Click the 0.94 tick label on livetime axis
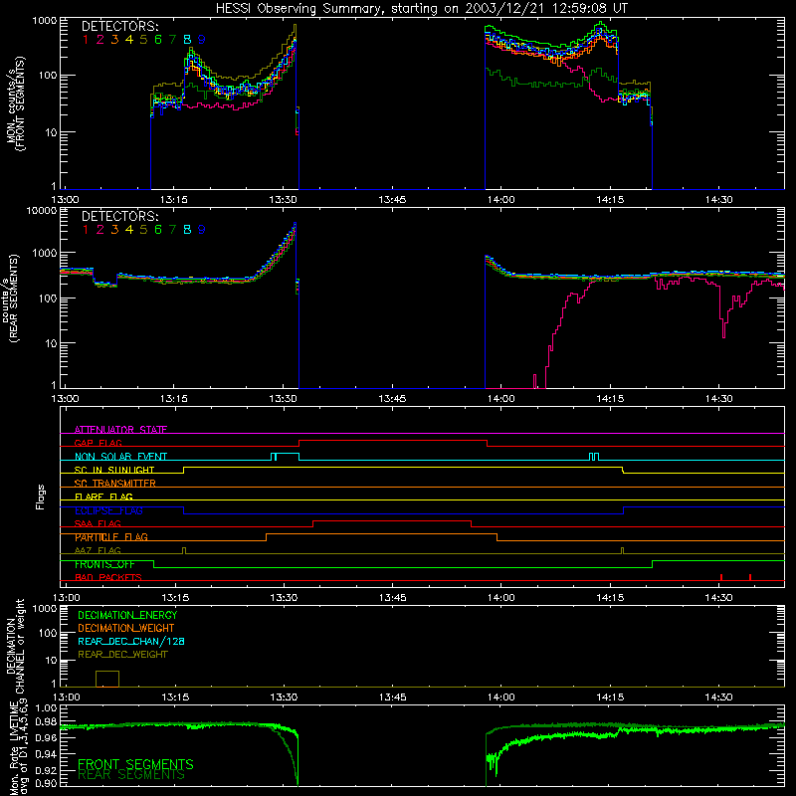796x796 pixels. tap(46, 753)
